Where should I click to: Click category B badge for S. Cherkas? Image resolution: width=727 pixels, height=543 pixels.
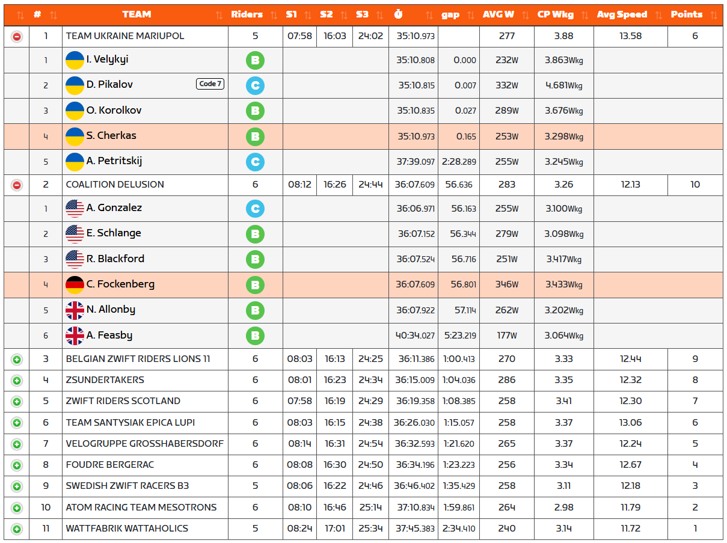coord(255,137)
